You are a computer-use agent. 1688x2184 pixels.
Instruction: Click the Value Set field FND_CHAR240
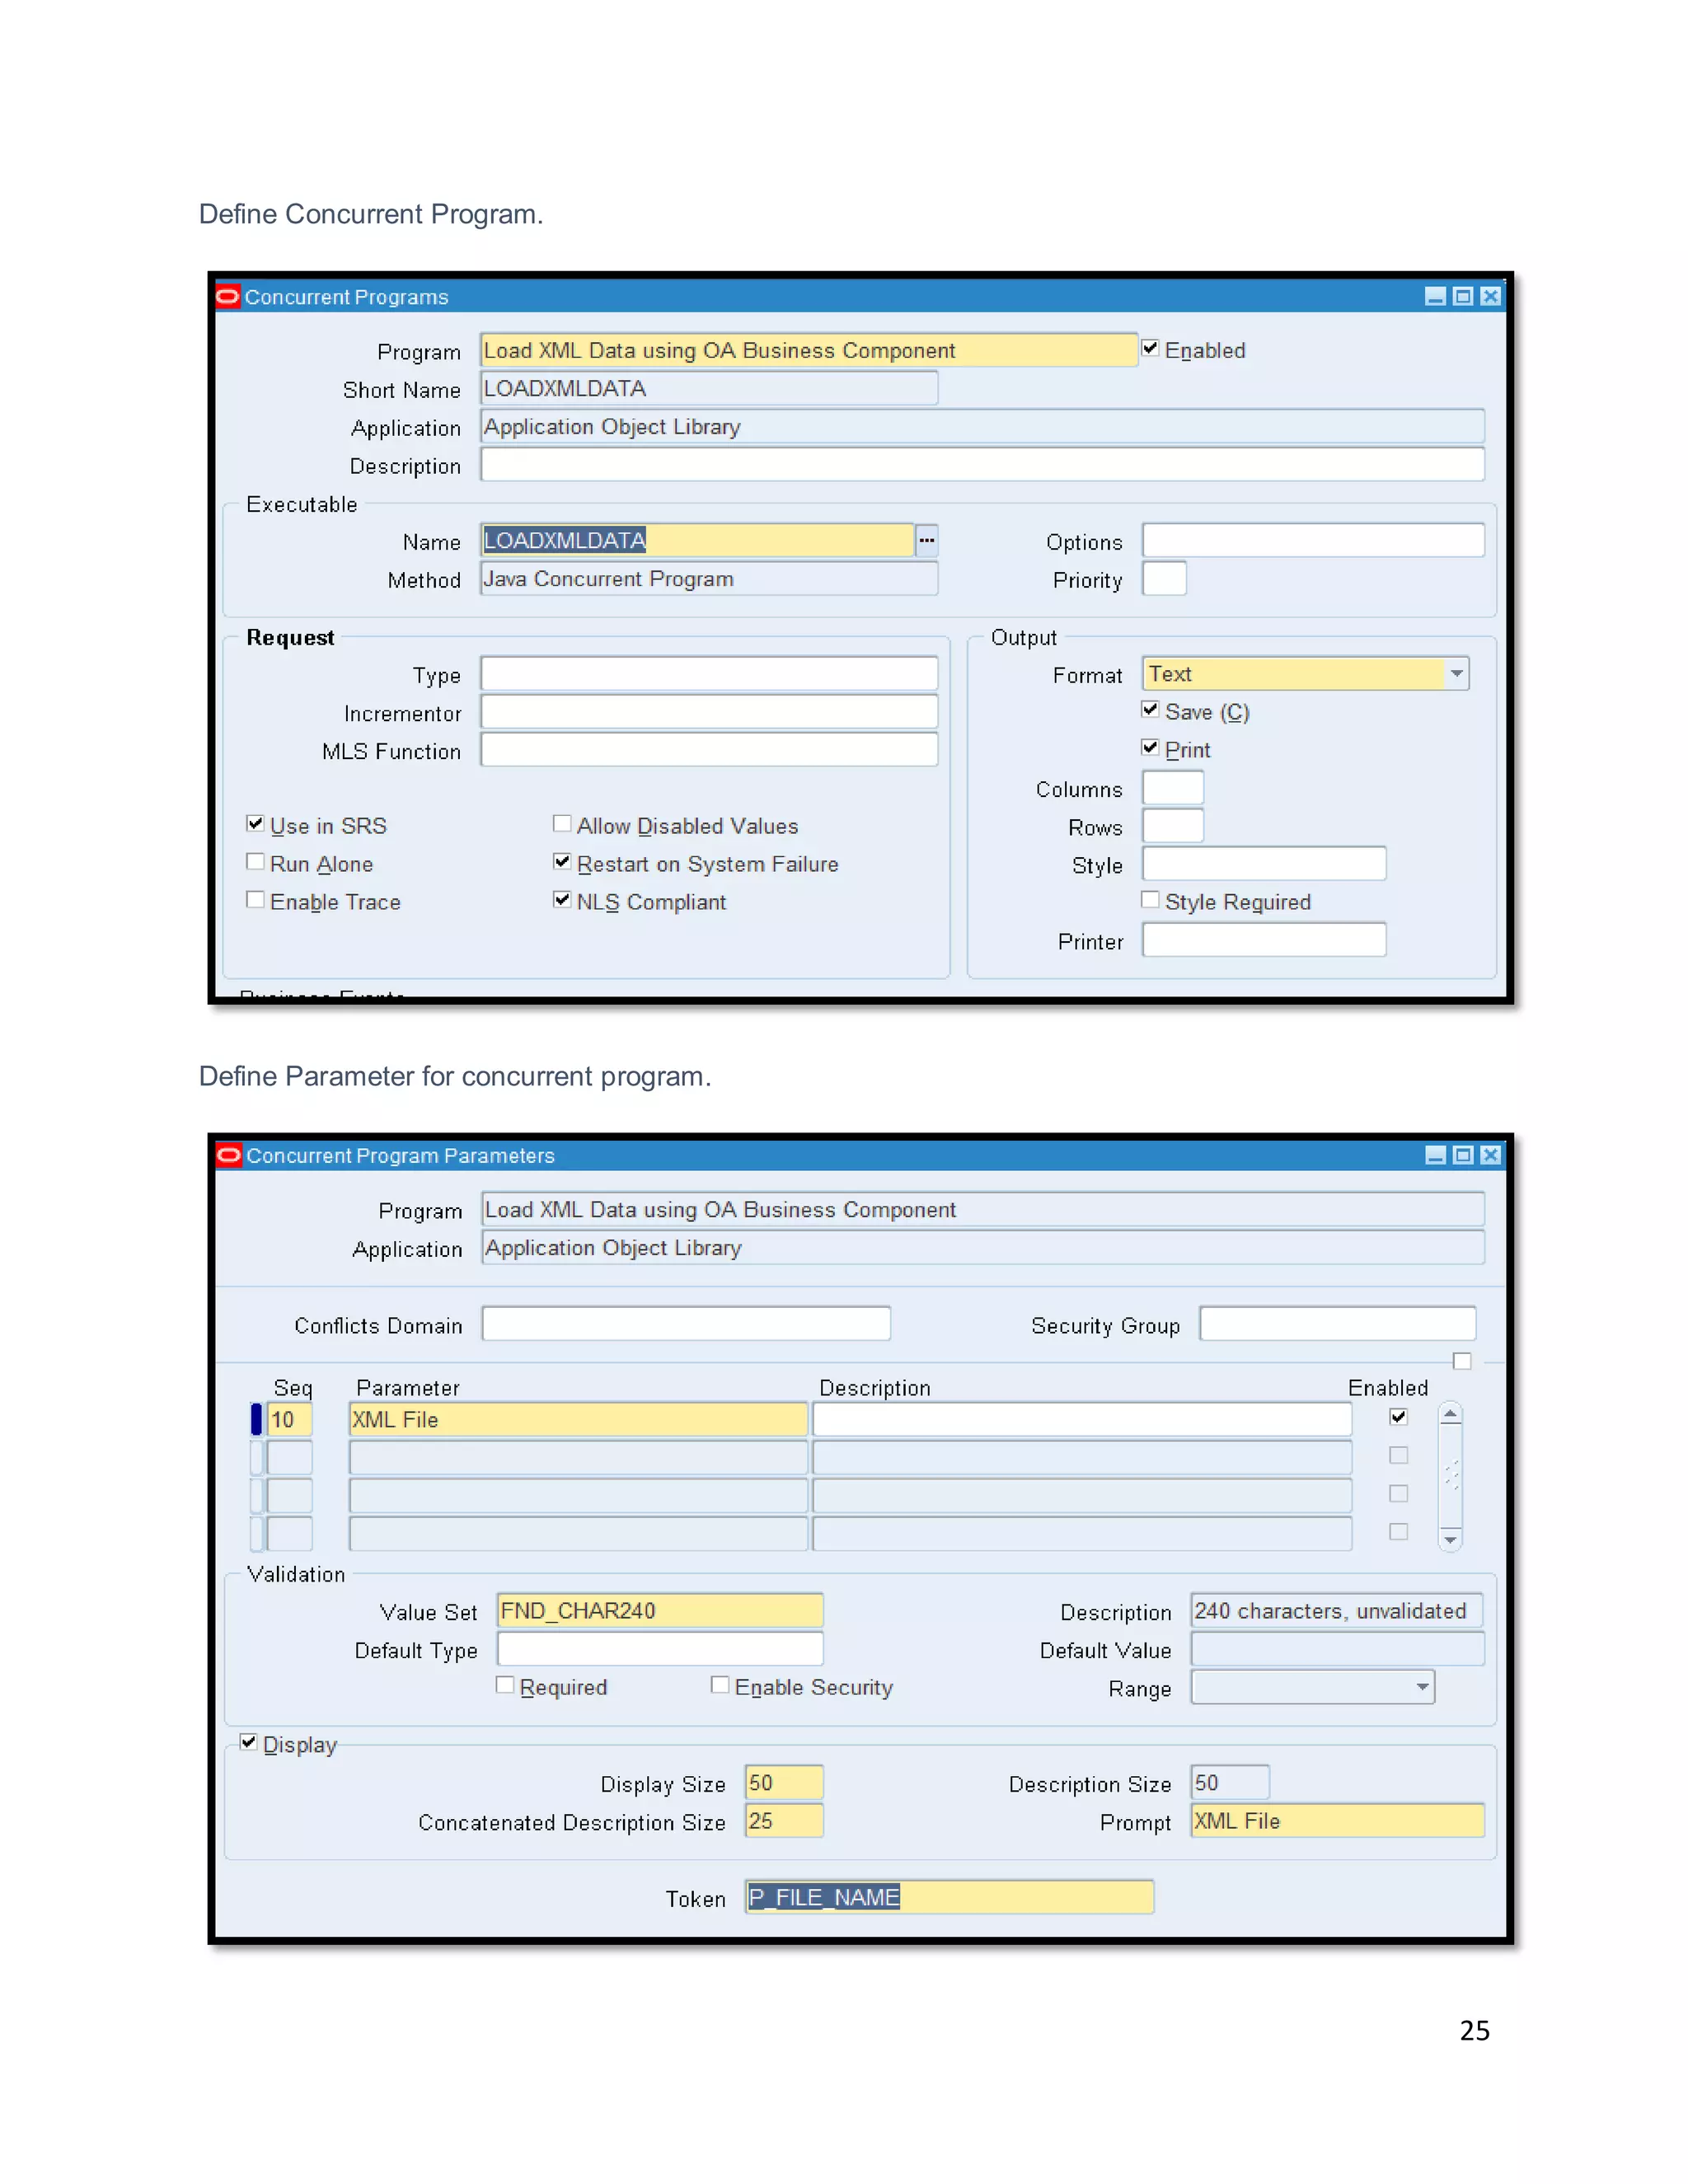coord(660,1610)
